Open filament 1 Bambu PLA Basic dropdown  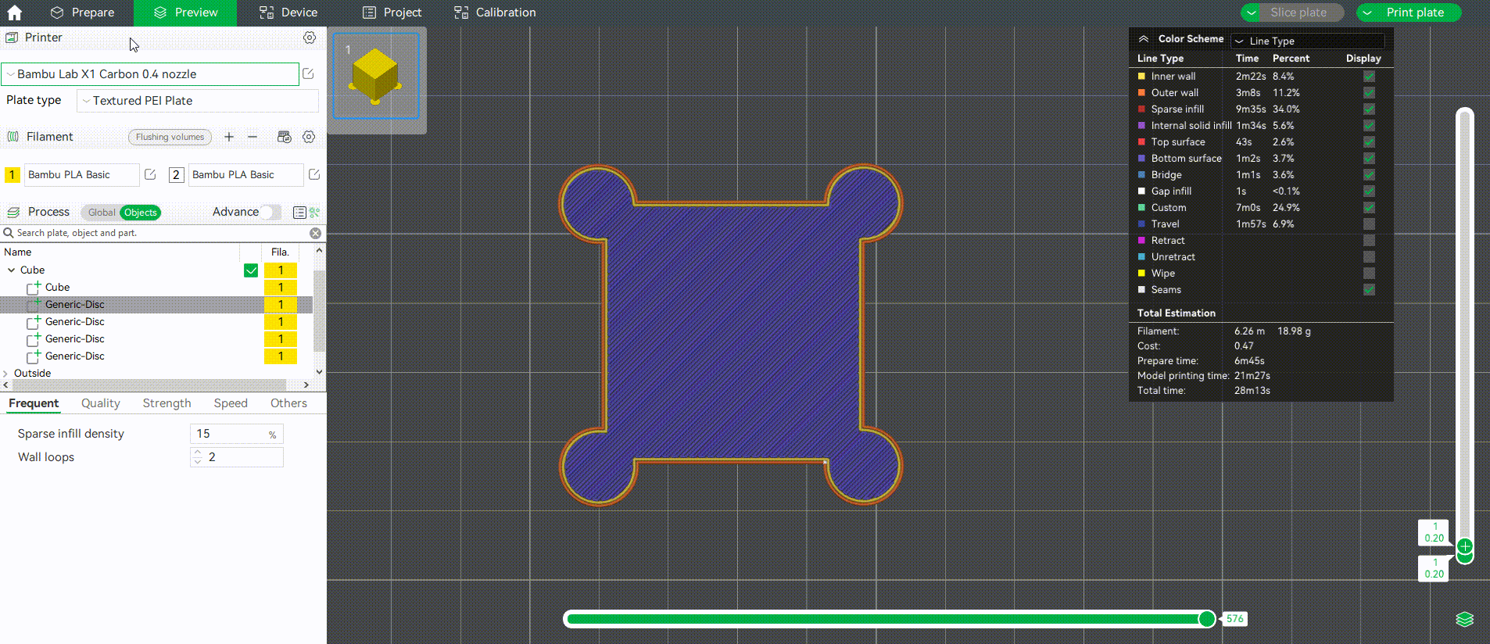tap(81, 174)
